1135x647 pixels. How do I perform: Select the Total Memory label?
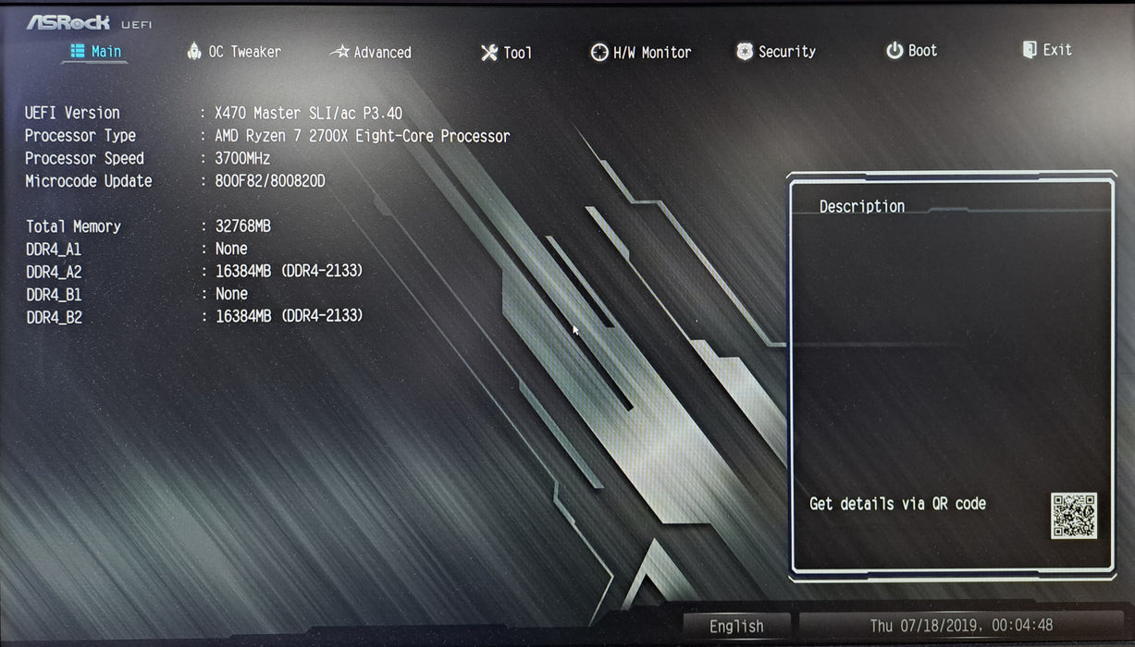73,226
